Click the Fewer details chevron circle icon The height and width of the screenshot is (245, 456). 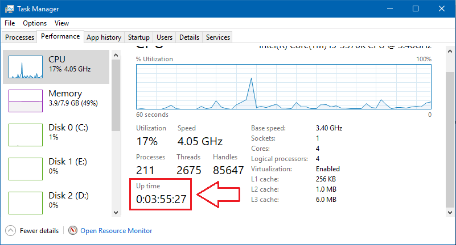point(10,231)
